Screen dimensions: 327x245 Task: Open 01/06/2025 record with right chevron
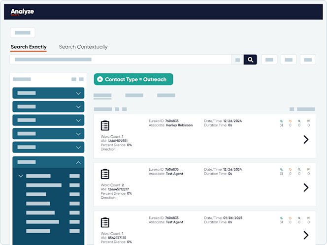pyautogui.click(x=306, y=235)
